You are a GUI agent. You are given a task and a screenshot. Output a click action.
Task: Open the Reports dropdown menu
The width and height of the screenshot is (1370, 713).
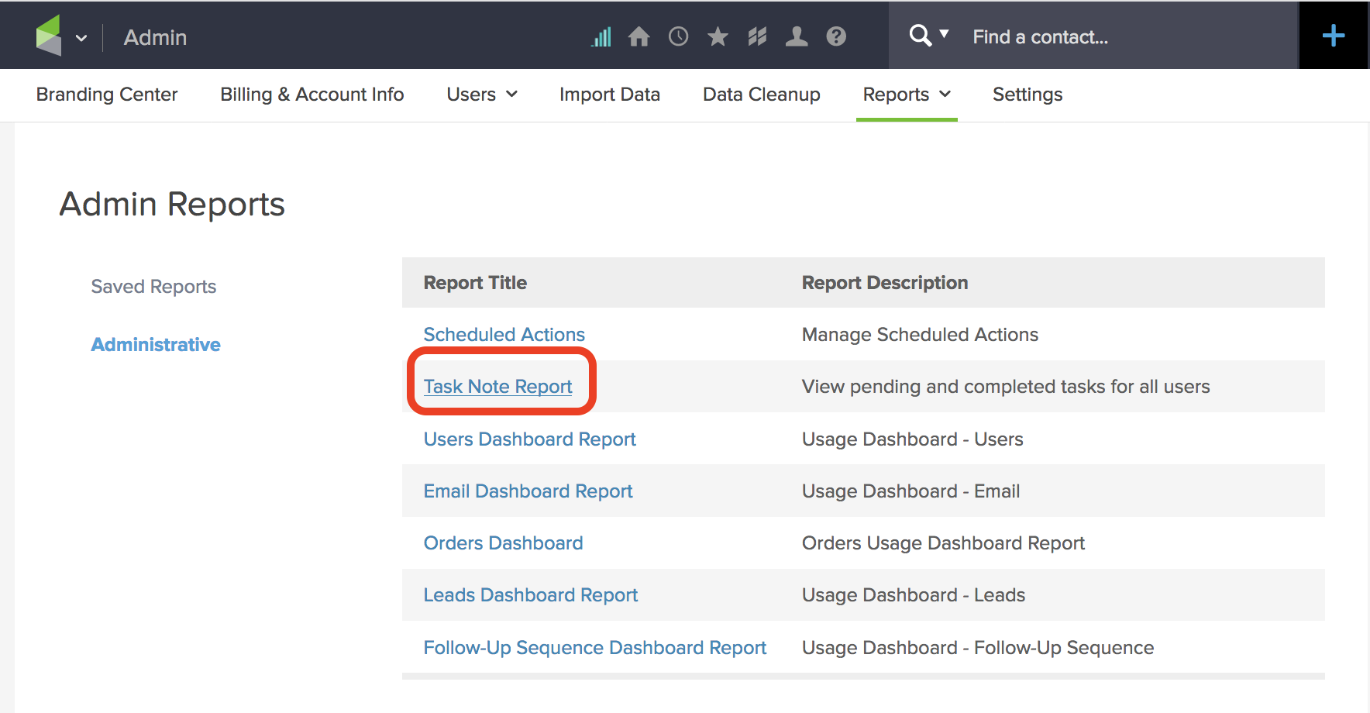[905, 95]
